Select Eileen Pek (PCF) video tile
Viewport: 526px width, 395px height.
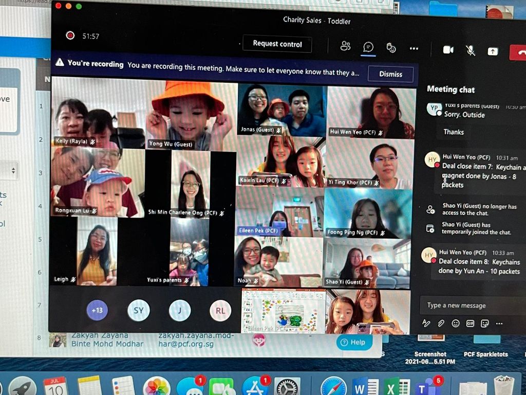tap(279, 212)
